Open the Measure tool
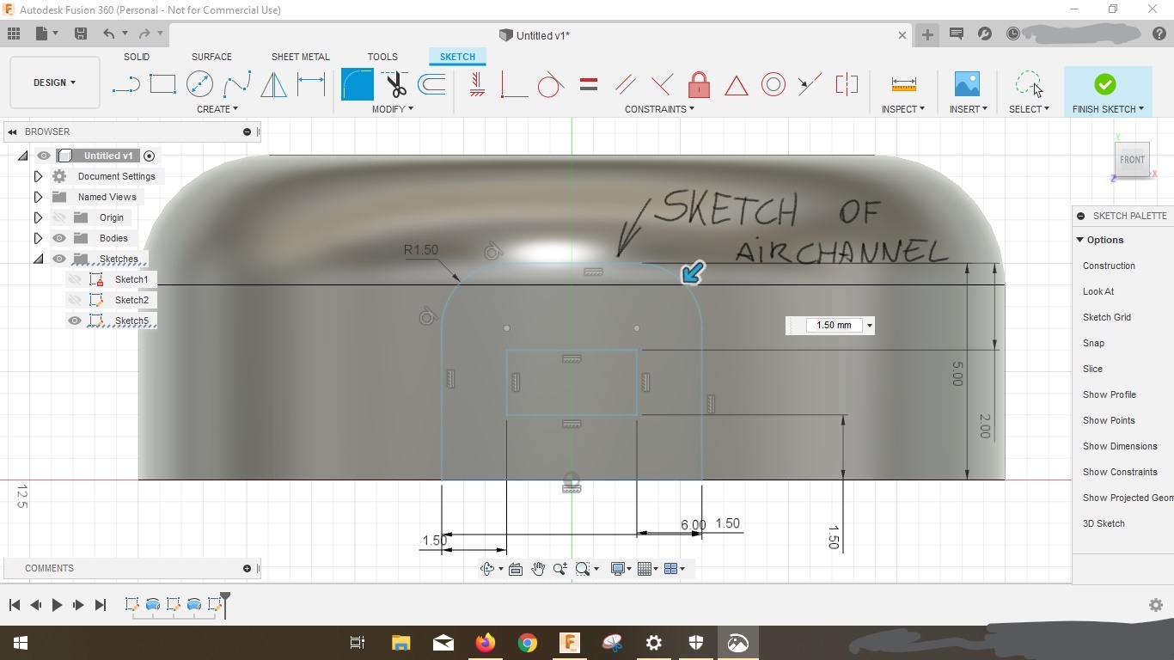The height and width of the screenshot is (660, 1174). [903, 84]
